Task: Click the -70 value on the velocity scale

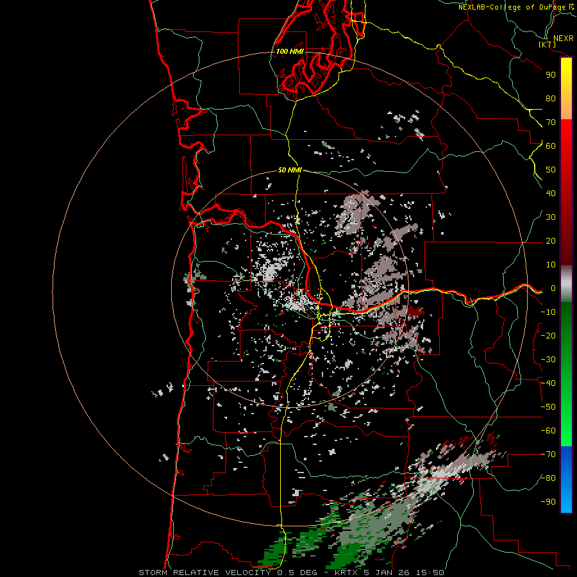Action: click(548, 455)
